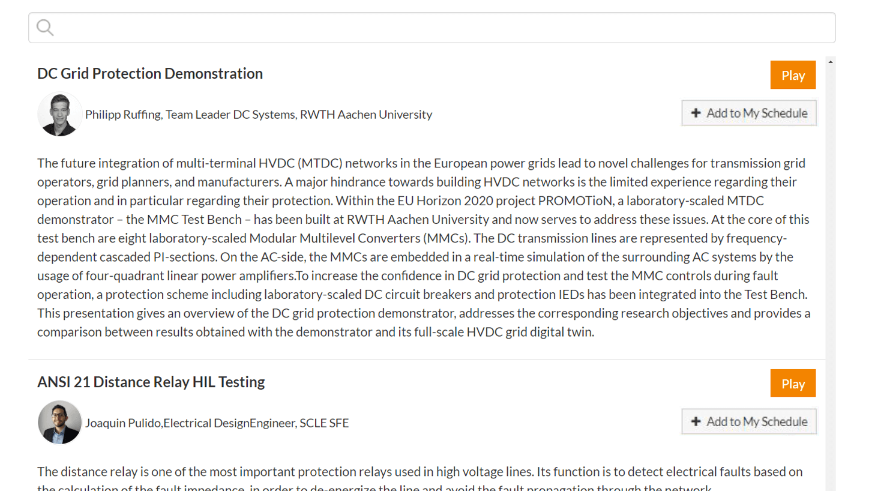Click the distance relay description text

pyautogui.click(x=420, y=479)
